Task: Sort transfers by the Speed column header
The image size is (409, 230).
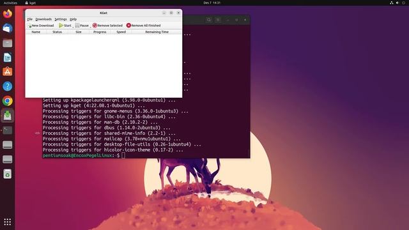Action: (x=121, y=32)
